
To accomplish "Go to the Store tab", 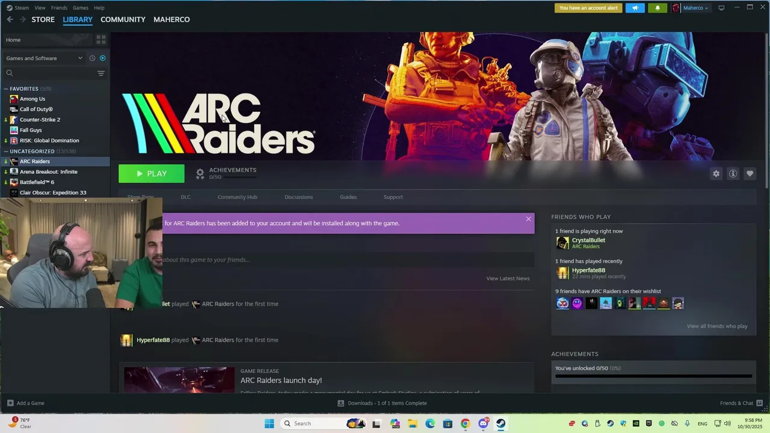I will tap(43, 19).
